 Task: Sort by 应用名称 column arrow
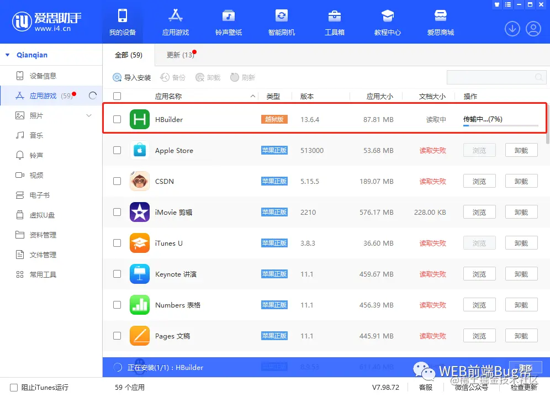point(252,96)
